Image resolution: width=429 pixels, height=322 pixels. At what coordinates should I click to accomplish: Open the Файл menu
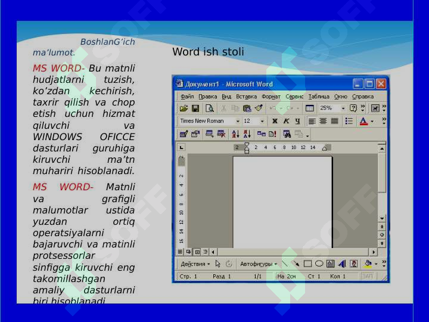187,97
